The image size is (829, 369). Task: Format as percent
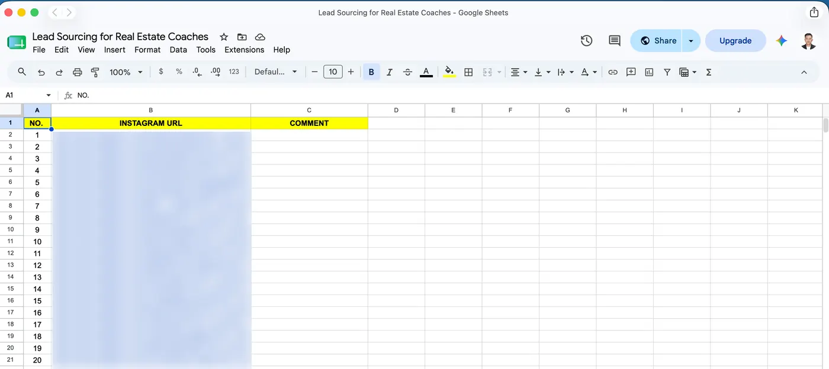pyautogui.click(x=179, y=72)
